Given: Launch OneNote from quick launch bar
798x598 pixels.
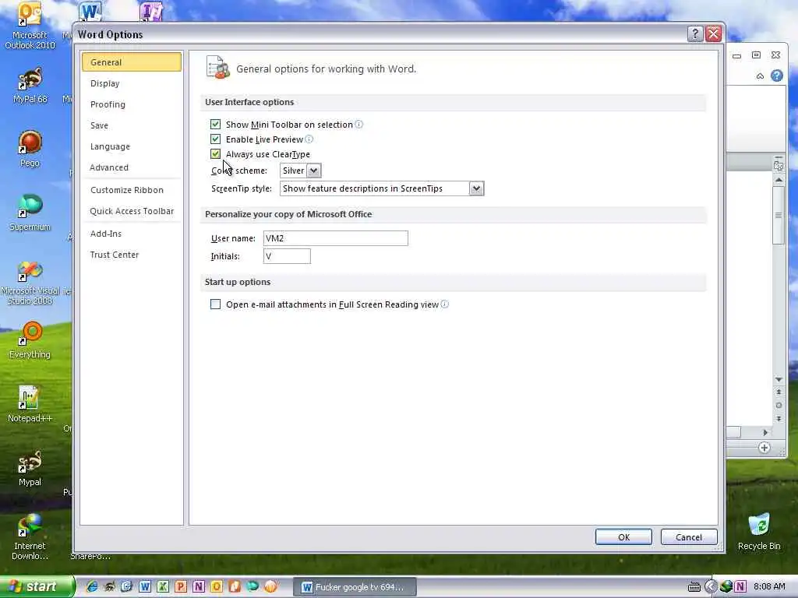Looking at the screenshot, I should (x=199, y=586).
